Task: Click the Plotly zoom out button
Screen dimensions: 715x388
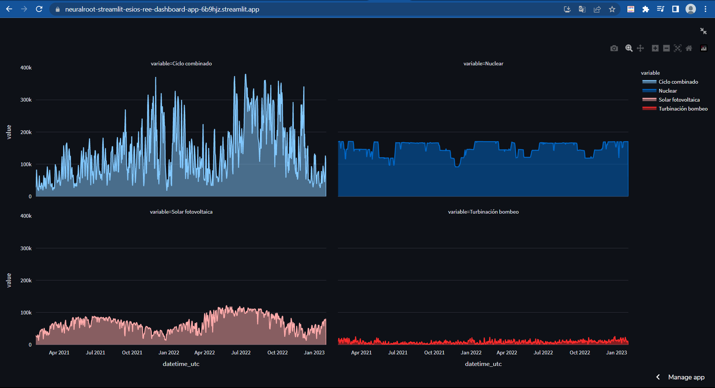Action: pos(666,48)
